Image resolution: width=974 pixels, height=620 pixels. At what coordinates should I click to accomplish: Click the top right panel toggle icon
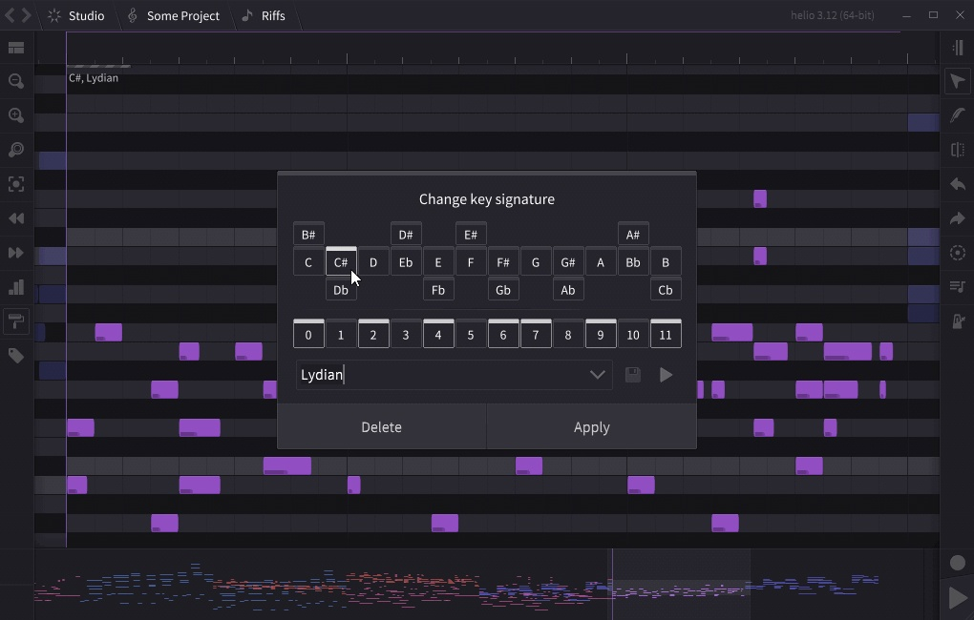pyautogui.click(x=957, y=48)
